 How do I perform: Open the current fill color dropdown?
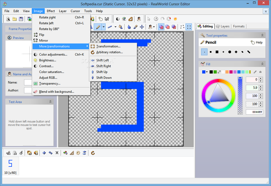(x=207, y=72)
